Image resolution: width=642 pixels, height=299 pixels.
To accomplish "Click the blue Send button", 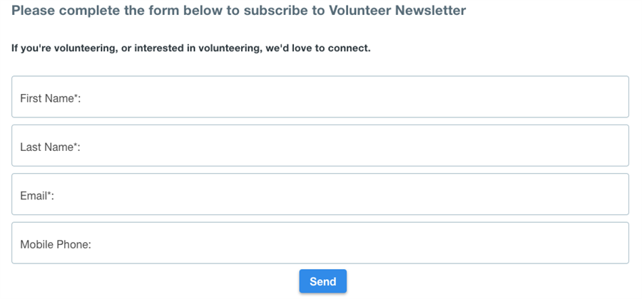I will point(323,281).
